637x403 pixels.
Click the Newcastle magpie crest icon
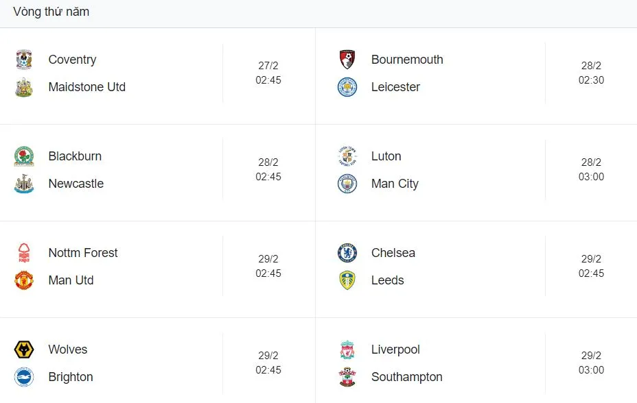[24, 184]
